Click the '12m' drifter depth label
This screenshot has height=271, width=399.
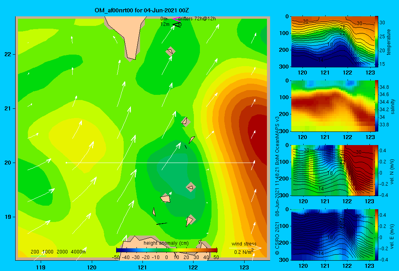point(165,24)
